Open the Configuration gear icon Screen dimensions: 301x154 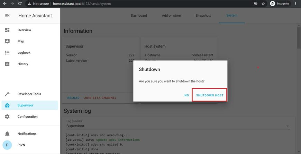7,117
